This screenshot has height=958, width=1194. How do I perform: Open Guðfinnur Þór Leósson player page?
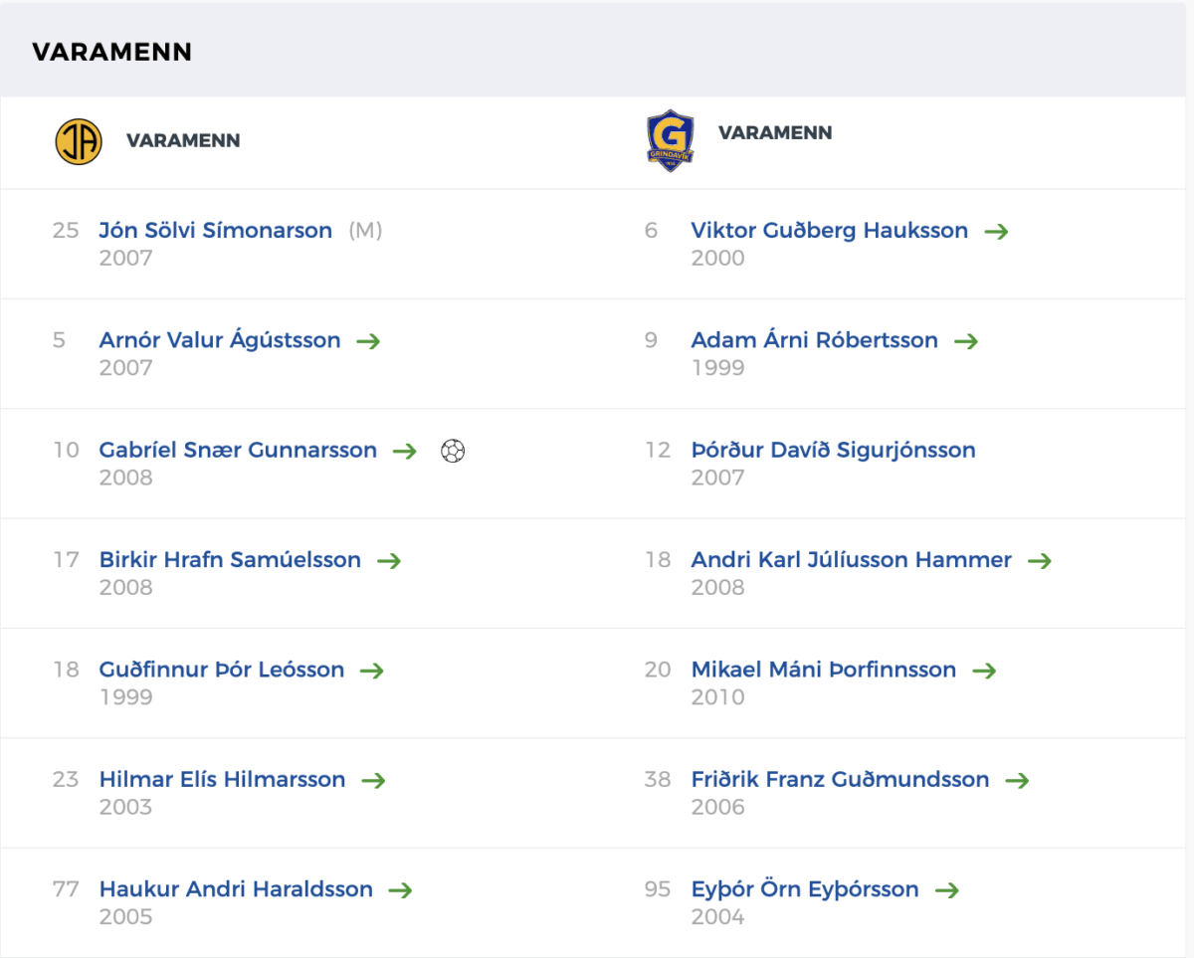pos(221,671)
